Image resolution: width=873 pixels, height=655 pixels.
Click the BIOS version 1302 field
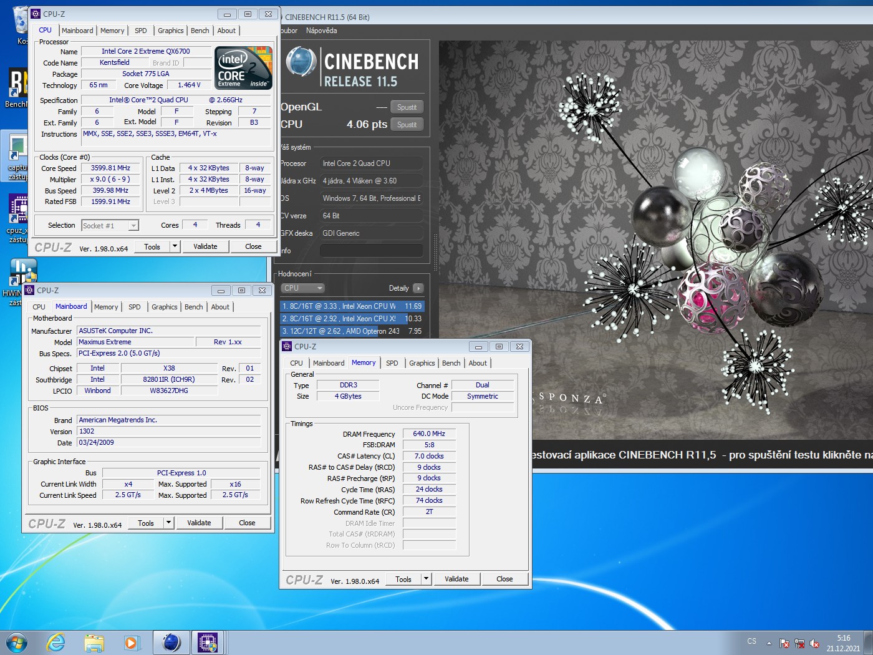coord(168,432)
